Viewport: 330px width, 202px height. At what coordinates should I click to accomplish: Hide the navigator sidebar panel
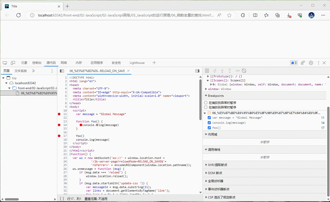pos(62,71)
